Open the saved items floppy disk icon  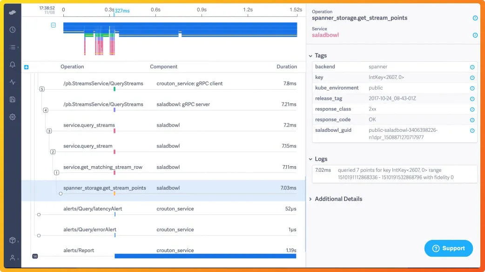(x=13, y=99)
